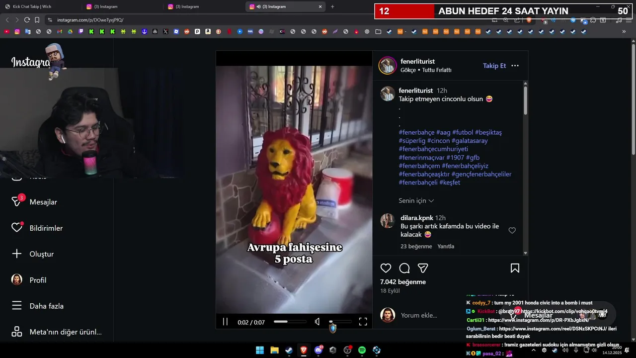Mute the video with speaker icon

317,322
